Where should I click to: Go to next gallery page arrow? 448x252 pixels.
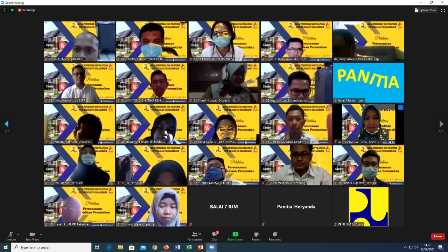(441, 124)
